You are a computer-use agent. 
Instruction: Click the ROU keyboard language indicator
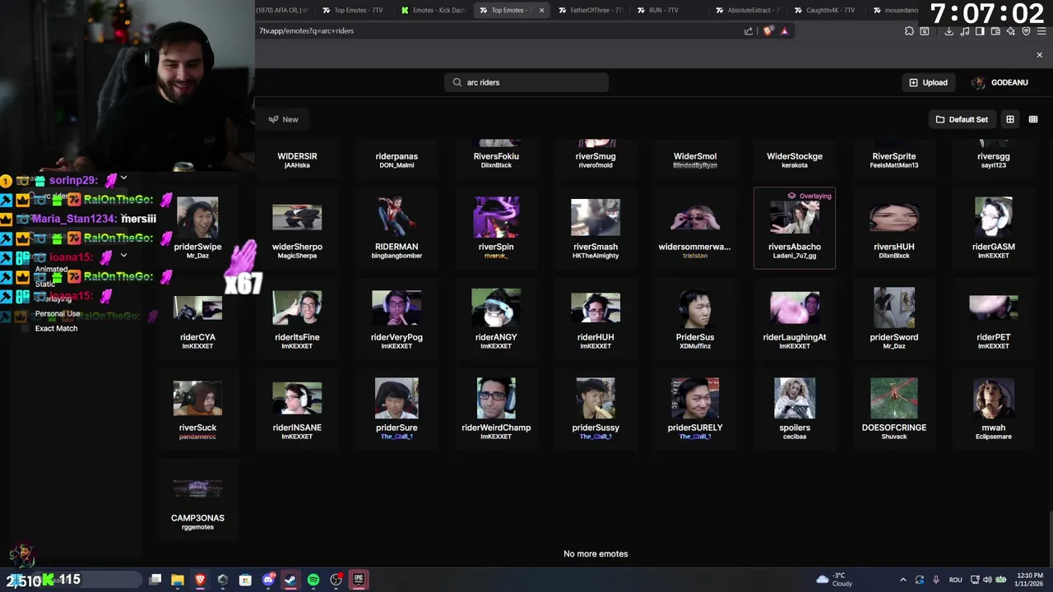955,580
